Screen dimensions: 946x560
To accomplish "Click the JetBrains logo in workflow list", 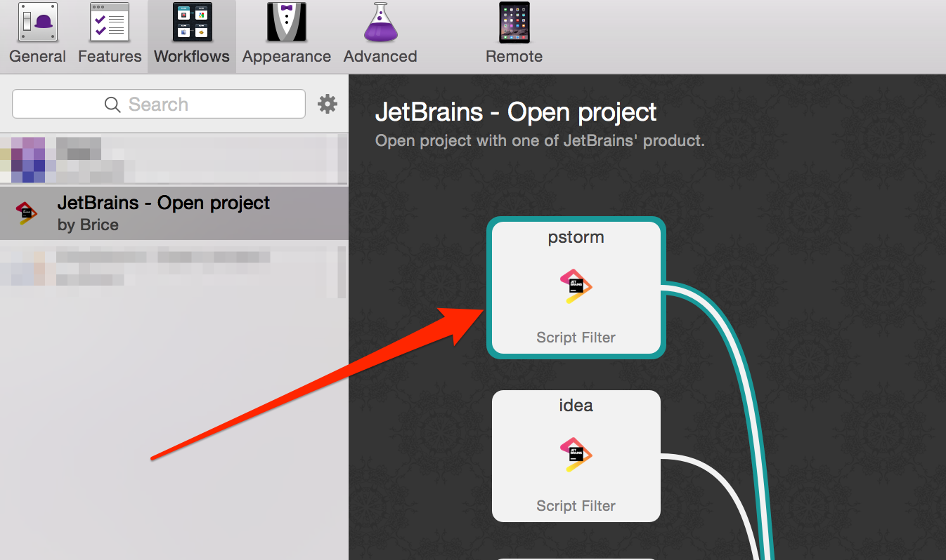I will [x=27, y=213].
